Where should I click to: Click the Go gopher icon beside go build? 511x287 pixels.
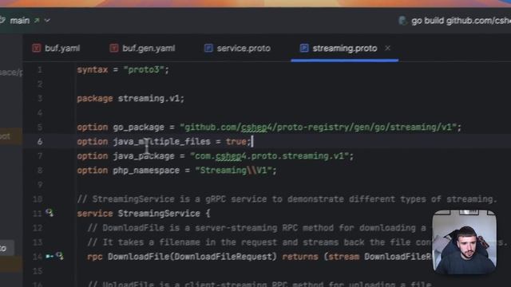[x=402, y=21]
